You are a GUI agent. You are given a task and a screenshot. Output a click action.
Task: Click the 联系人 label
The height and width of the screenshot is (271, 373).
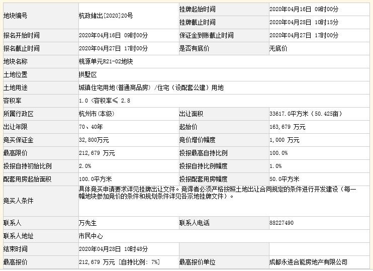pyautogui.click(x=13, y=223)
